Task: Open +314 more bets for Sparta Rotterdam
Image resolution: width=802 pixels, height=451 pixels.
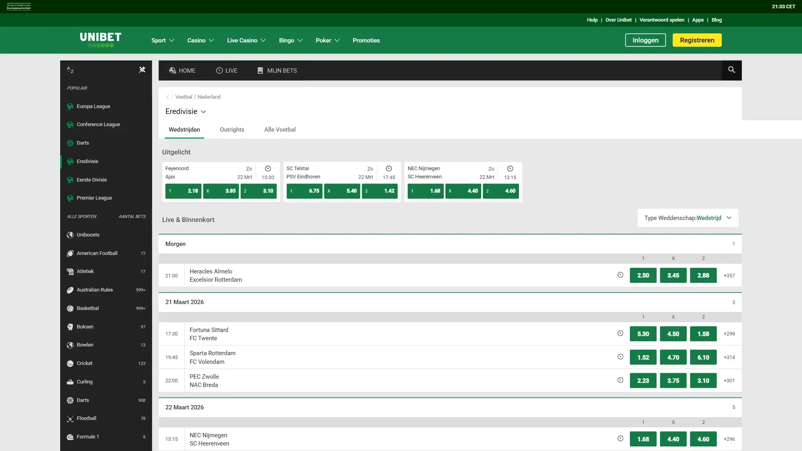Action: [729, 357]
